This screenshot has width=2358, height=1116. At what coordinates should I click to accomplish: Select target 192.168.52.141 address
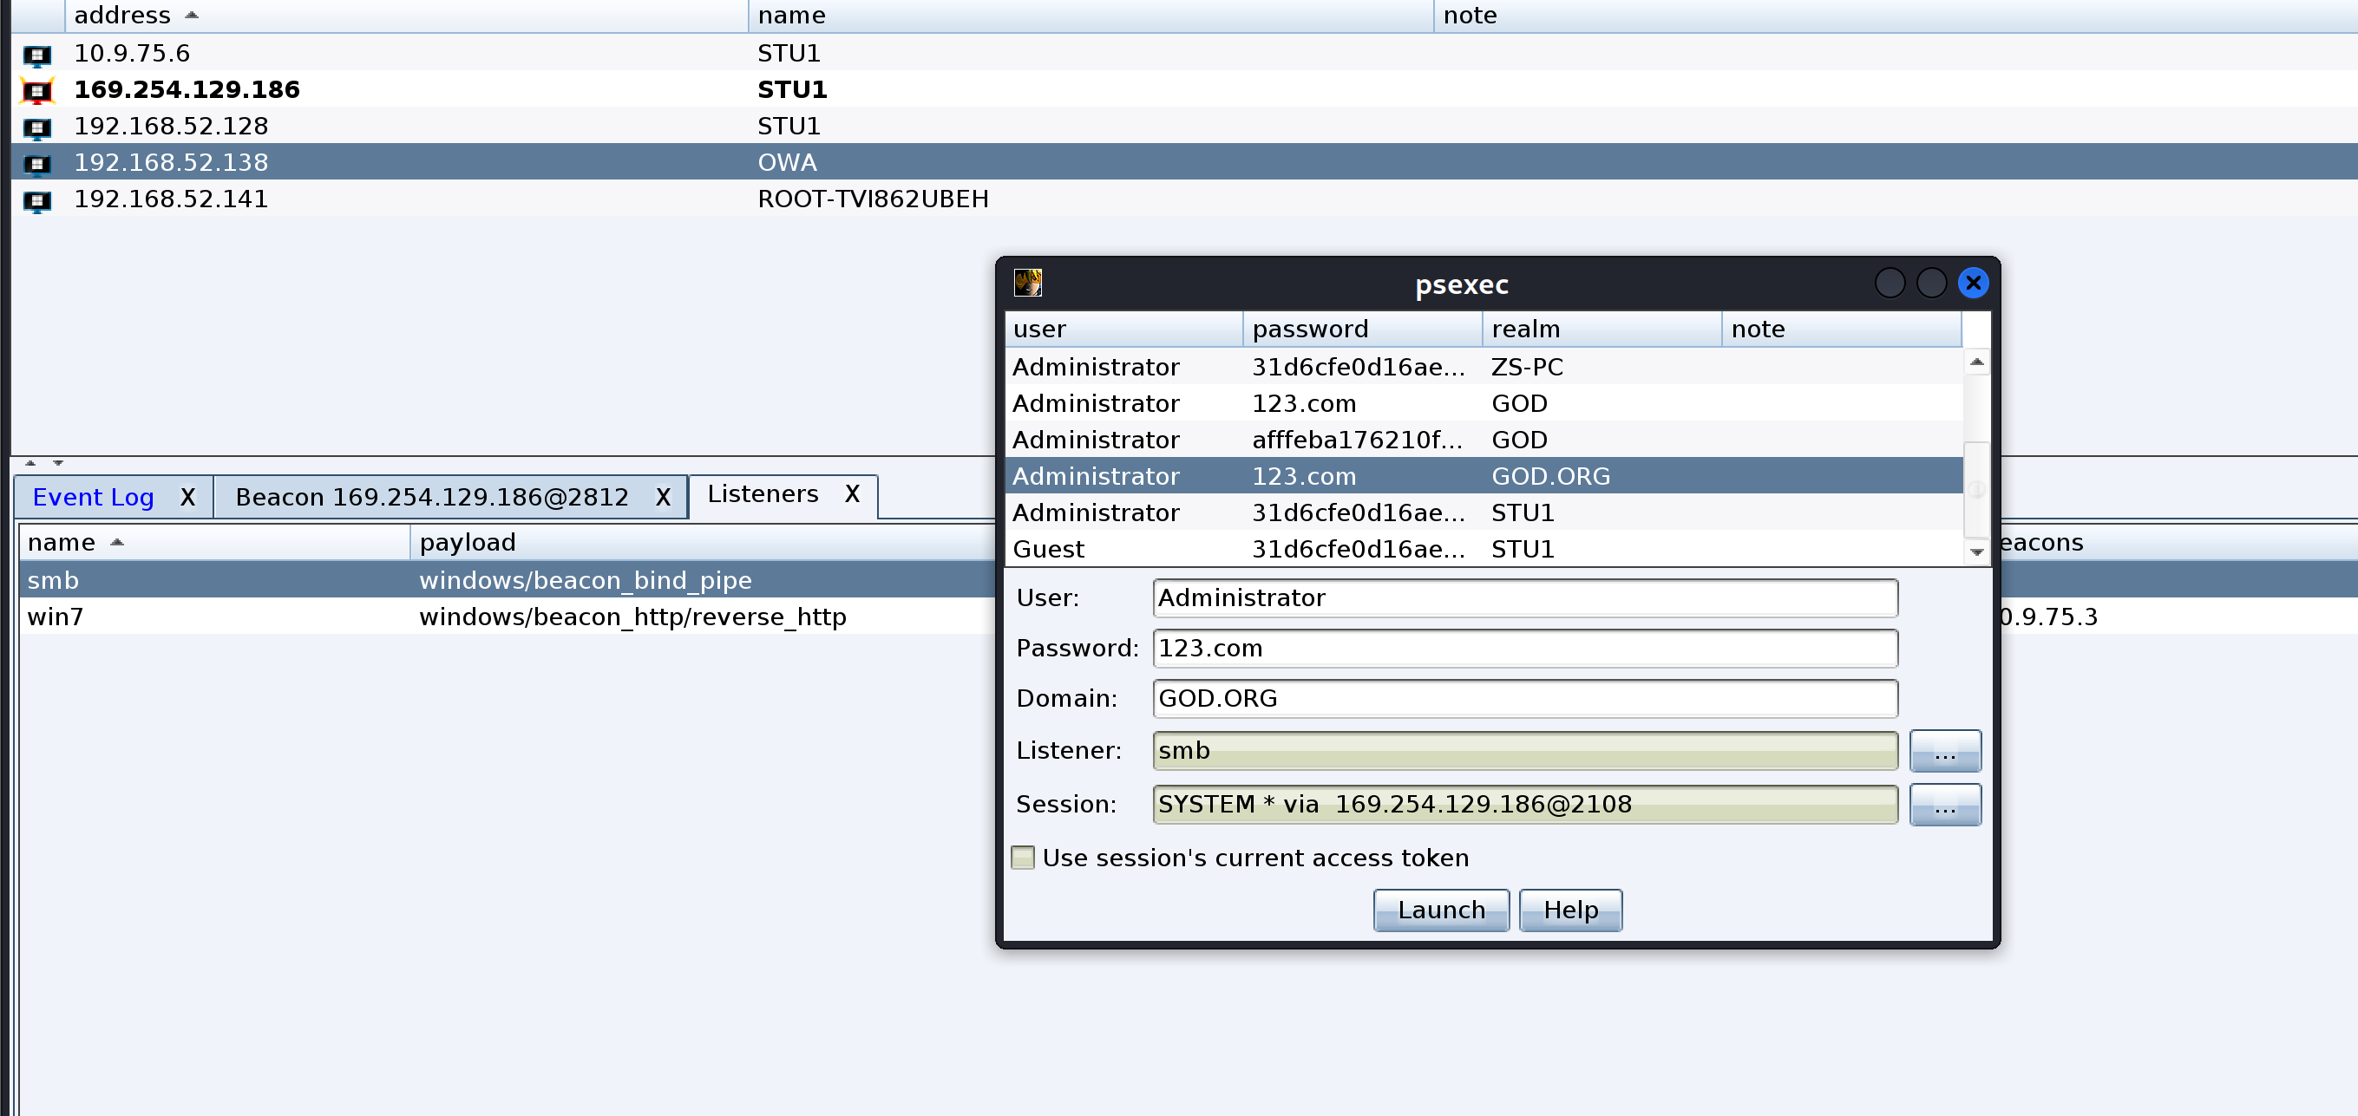tap(171, 199)
